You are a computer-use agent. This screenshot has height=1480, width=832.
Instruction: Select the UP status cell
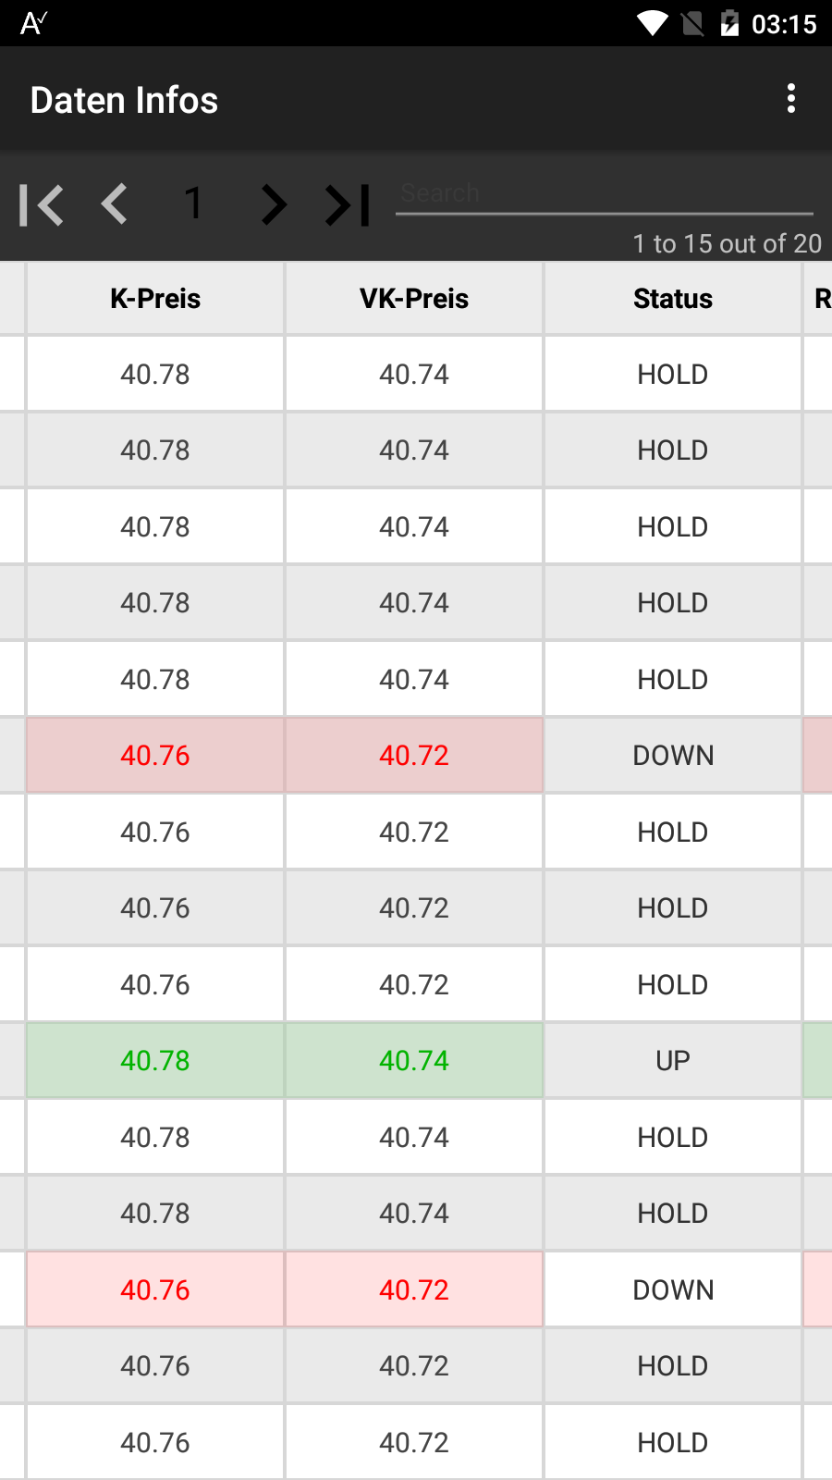coord(673,1061)
